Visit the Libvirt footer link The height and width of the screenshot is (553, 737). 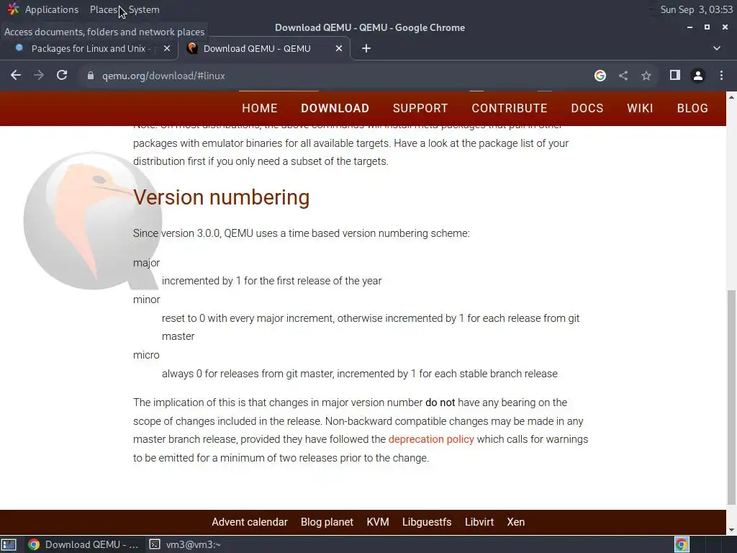pyautogui.click(x=479, y=522)
